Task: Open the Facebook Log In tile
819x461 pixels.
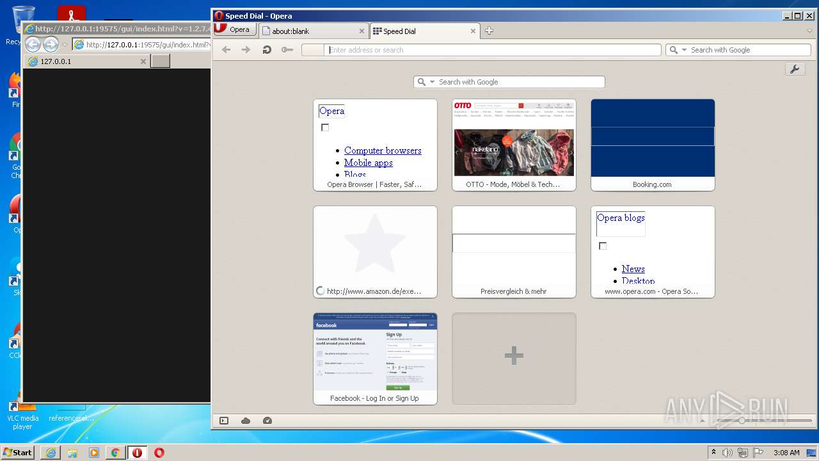Action: click(375, 359)
